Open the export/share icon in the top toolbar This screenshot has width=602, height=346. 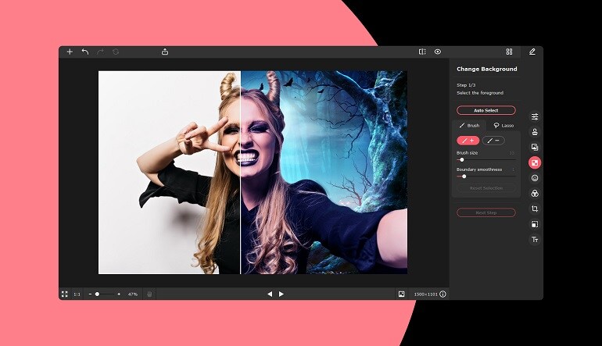pos(165,52)
